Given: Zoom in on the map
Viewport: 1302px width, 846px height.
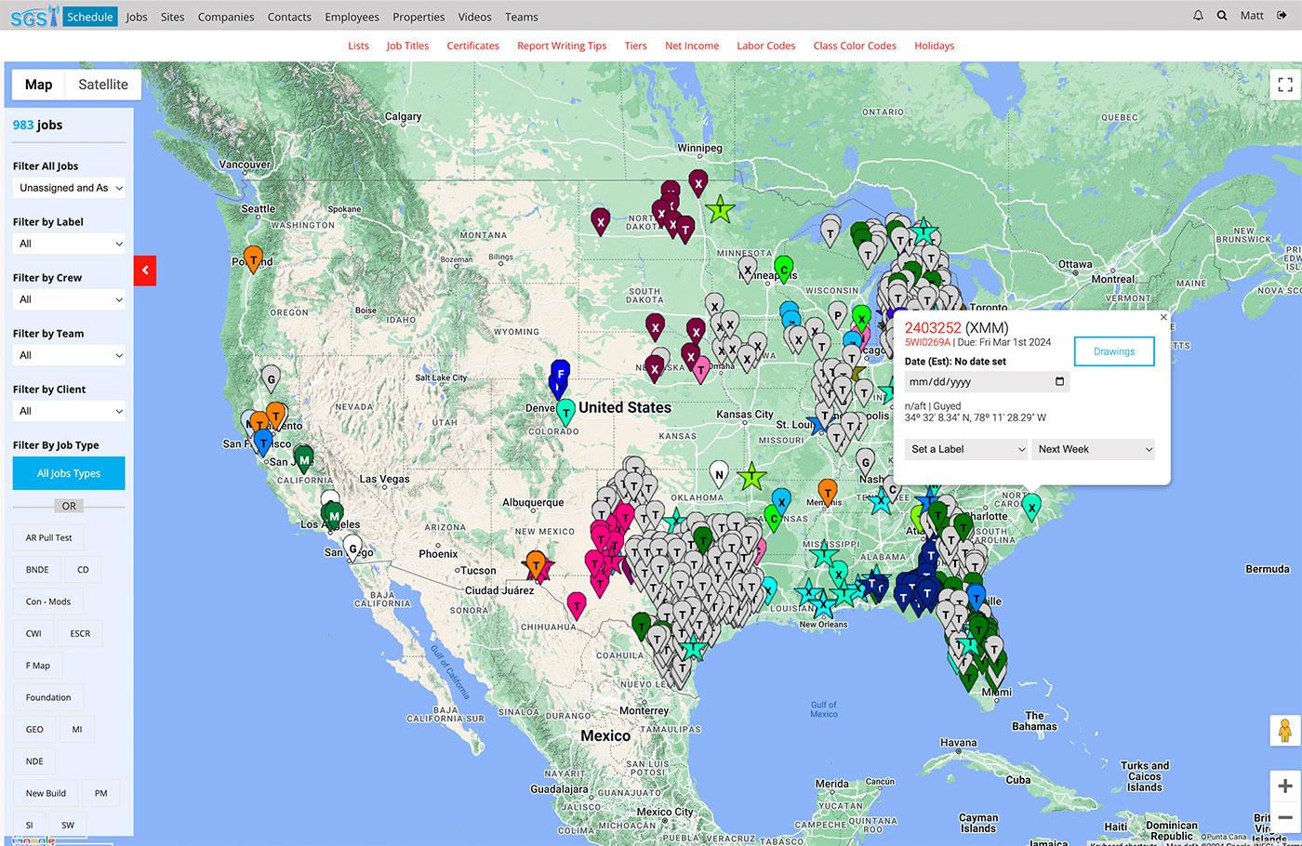Looking at the screenshot, I should click(x=1285, y=787).
